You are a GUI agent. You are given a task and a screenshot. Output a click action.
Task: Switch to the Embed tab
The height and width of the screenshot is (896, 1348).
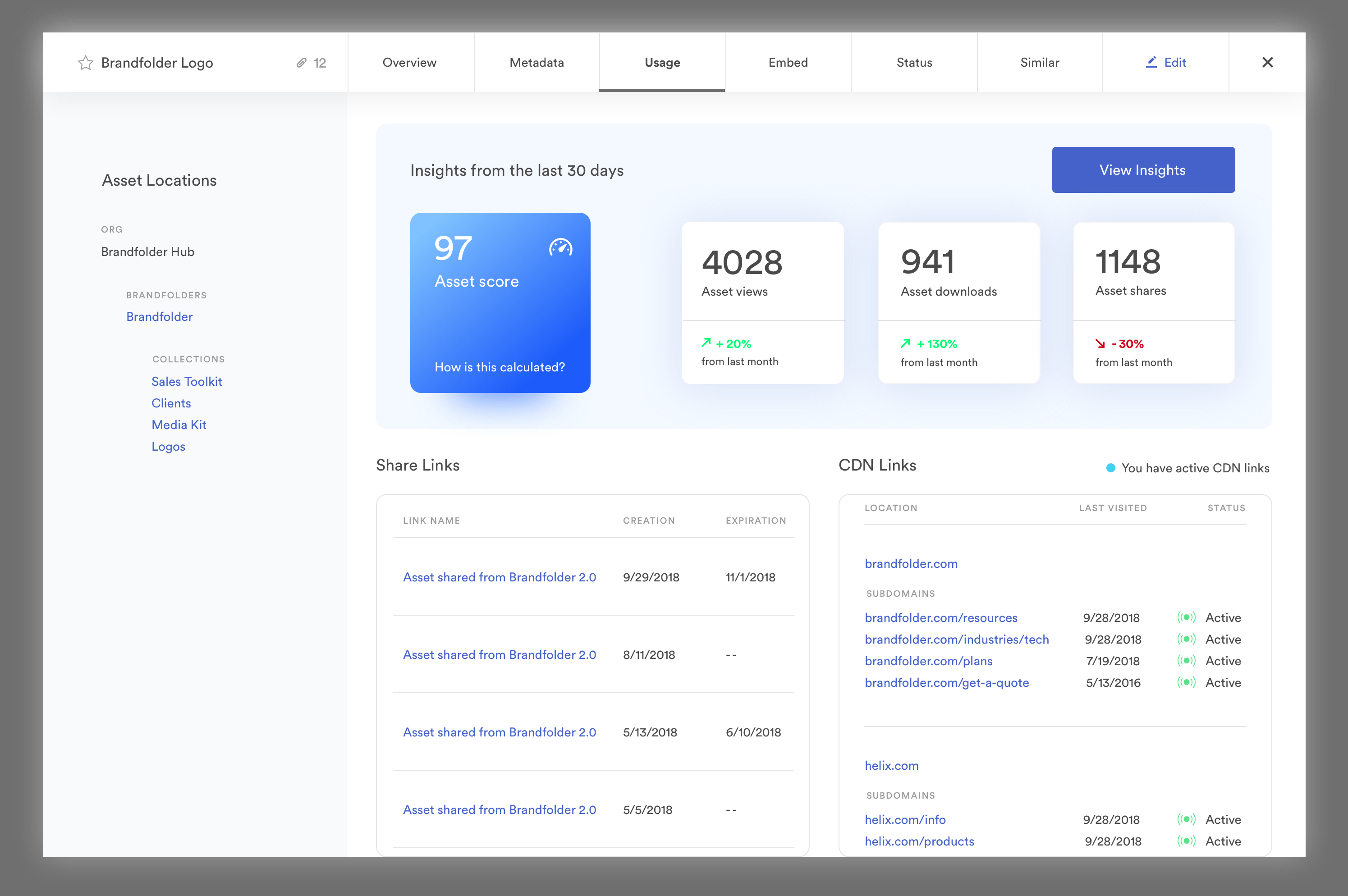(x=788, y=62)
